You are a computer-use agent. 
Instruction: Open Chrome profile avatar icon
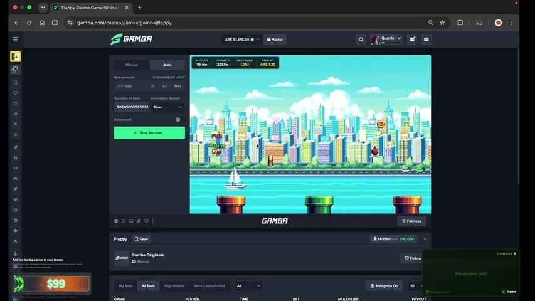point(498,23)
